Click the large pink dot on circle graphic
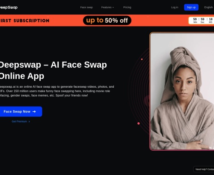Screen dimensions: 214x175 click(138, 123)
